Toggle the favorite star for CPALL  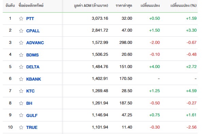(21, 31)
